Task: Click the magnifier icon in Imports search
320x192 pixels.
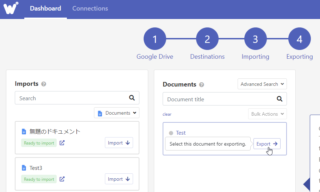Action: click(132, 98)
